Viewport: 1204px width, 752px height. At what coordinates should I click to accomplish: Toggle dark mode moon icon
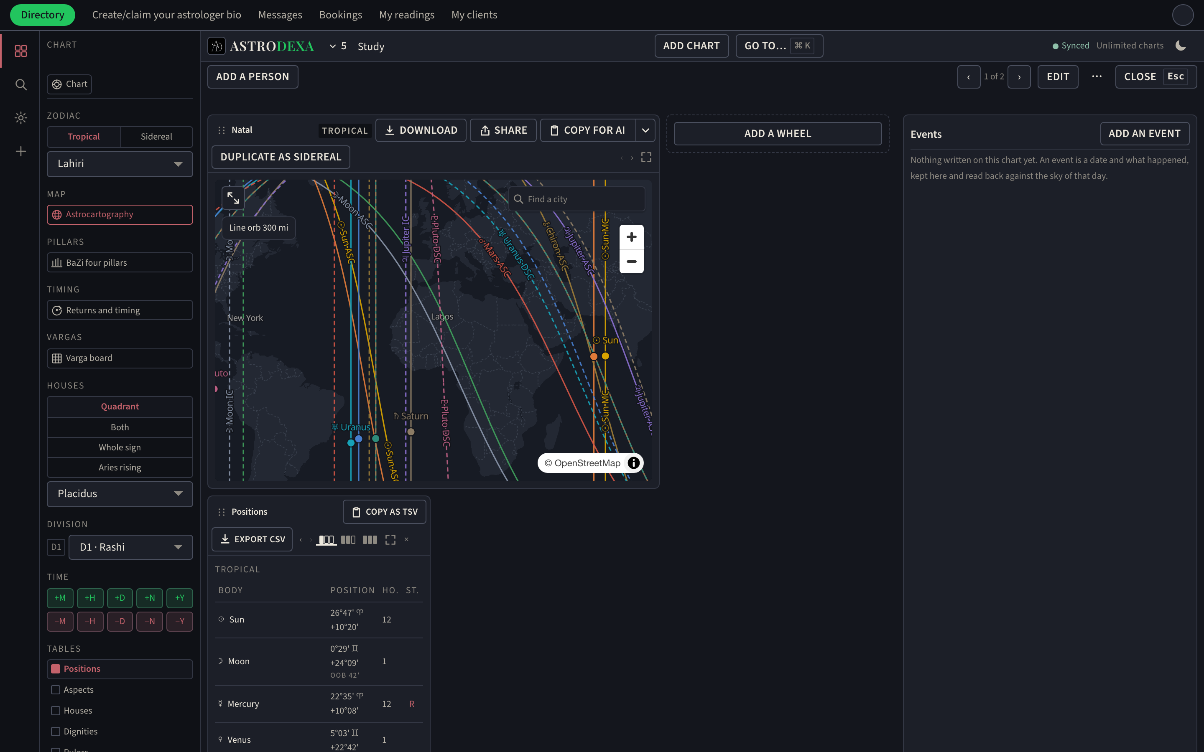[1181, 46]
